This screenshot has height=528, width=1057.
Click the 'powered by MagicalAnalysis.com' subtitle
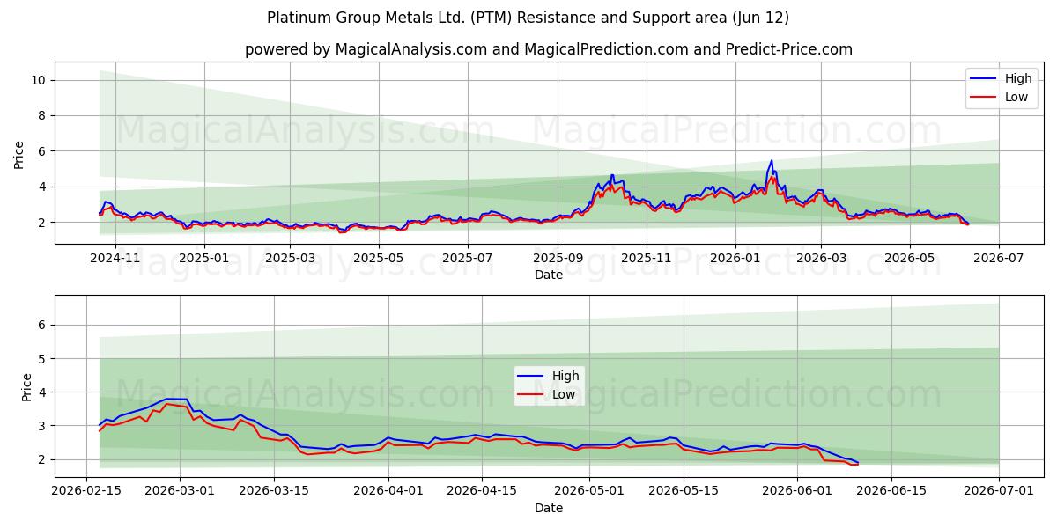(x=548, y=49)
